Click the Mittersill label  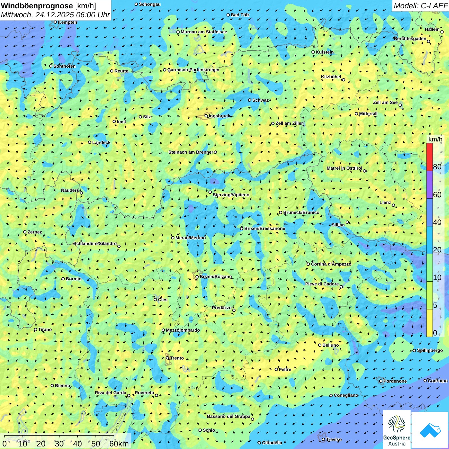368,114
